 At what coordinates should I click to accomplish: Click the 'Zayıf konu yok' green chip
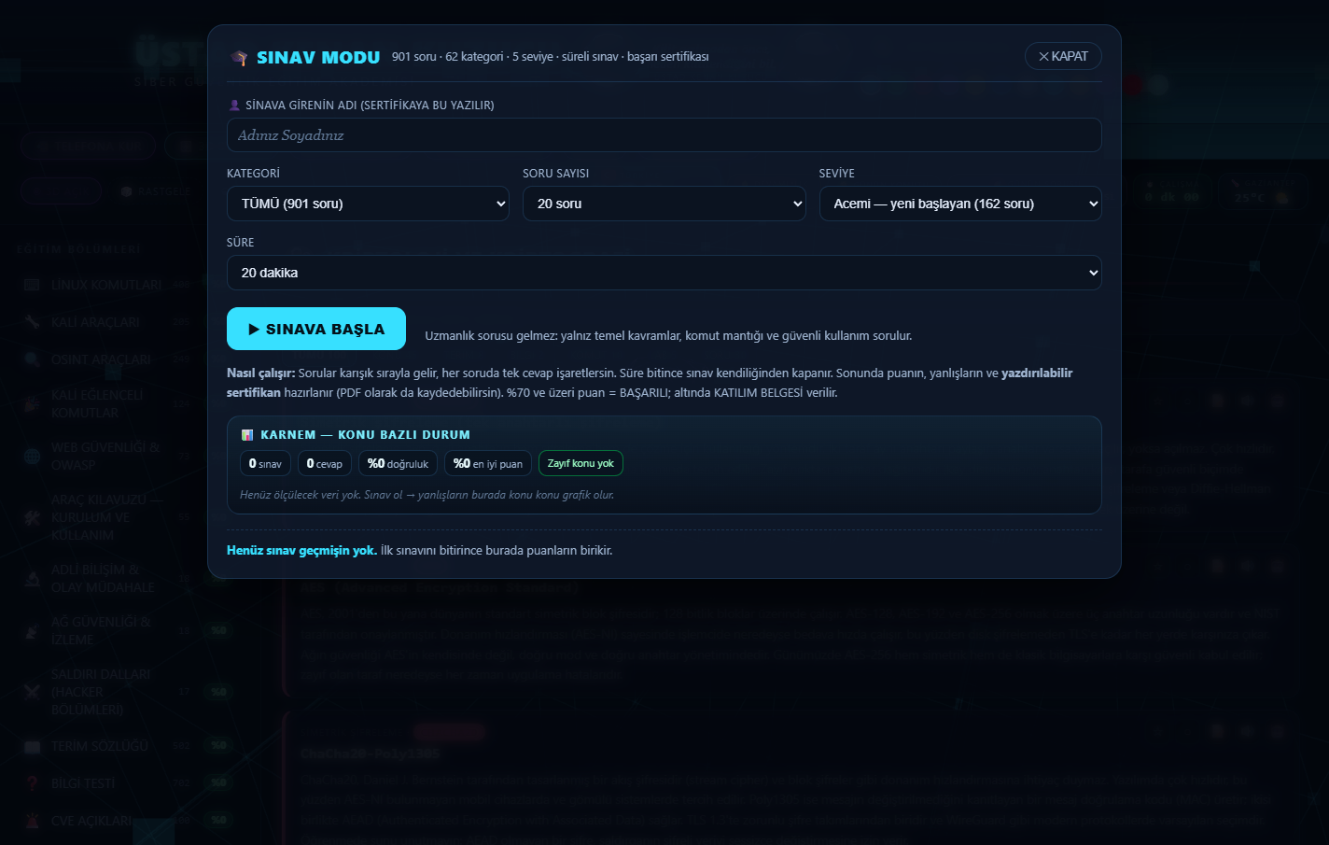click(x=581, y=463)
